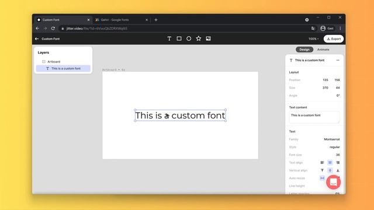Screen dimensions: 374x210
Task: Click the Layers panel heading
Action: [43, 52]
